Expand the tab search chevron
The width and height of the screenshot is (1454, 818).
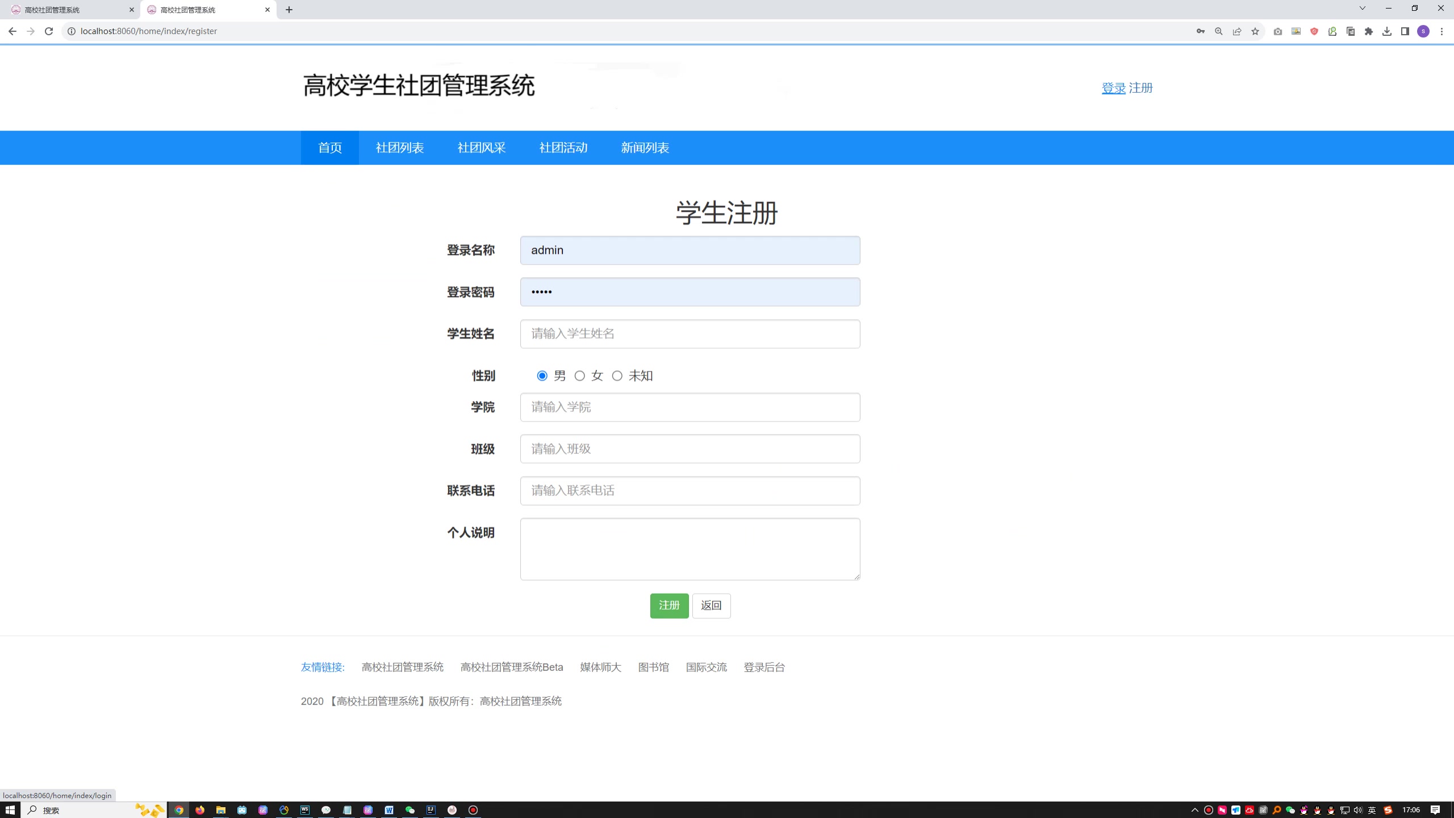[1362, 8]
